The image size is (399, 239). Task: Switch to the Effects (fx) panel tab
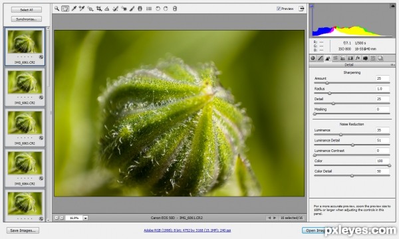click(x=358, y=58)
